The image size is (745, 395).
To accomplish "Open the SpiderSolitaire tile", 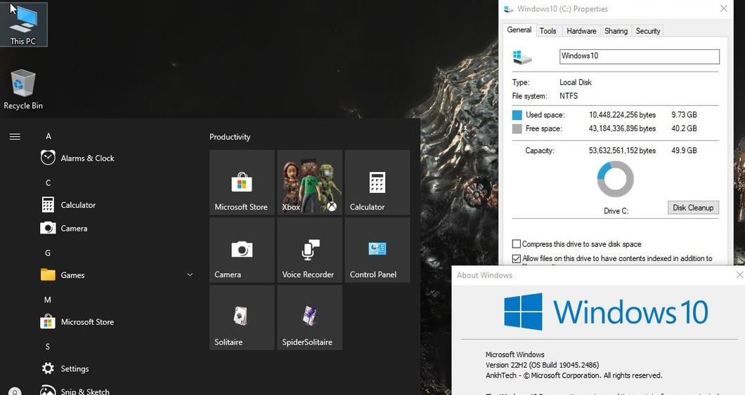I will (309, 318).
